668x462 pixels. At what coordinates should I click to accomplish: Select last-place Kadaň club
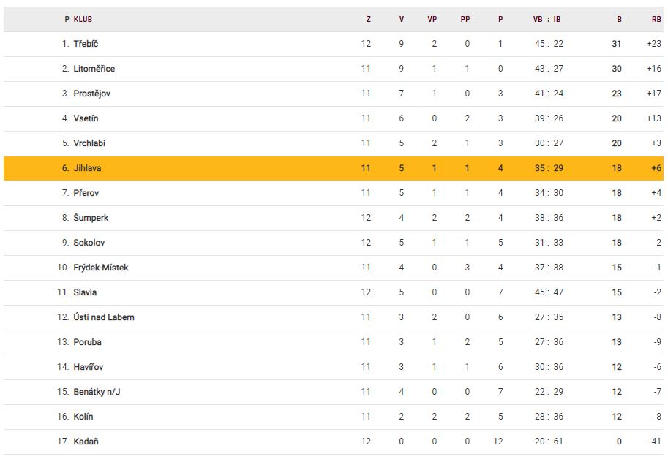point(85,442)
